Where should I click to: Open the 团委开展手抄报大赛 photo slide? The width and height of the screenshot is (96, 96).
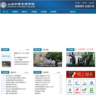(x=48, y=59)
